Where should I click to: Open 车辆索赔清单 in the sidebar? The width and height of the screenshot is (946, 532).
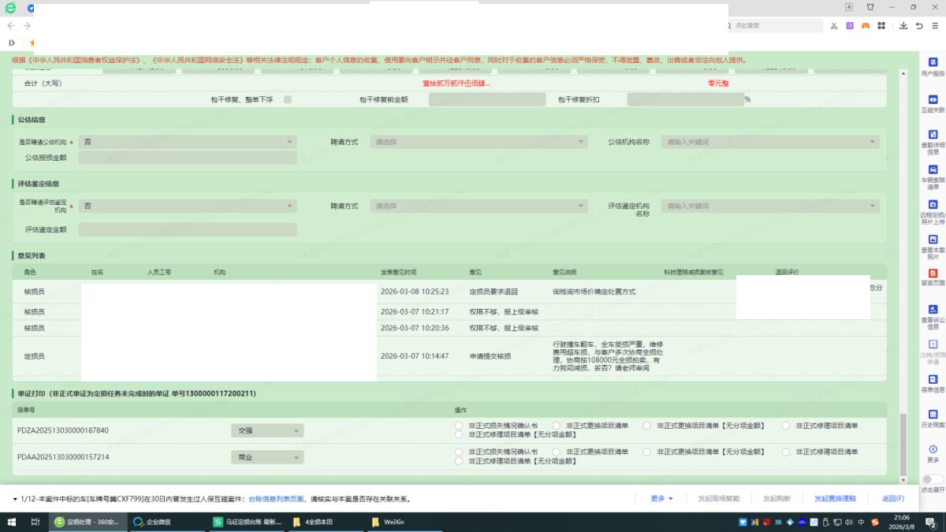(x=933, y=175)
